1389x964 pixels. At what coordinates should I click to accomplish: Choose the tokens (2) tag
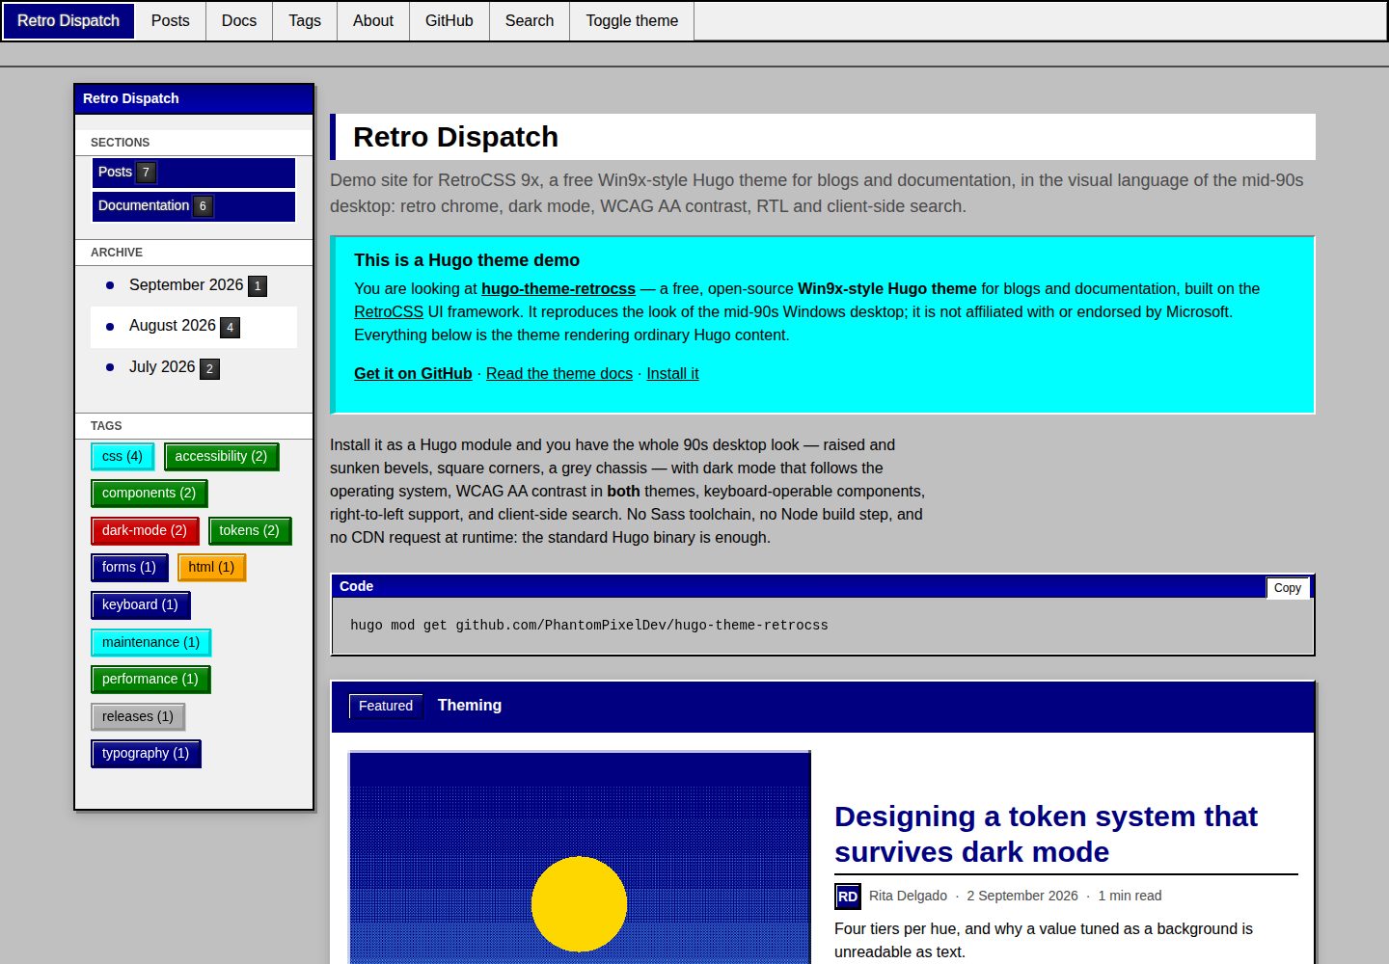point(249,531)
